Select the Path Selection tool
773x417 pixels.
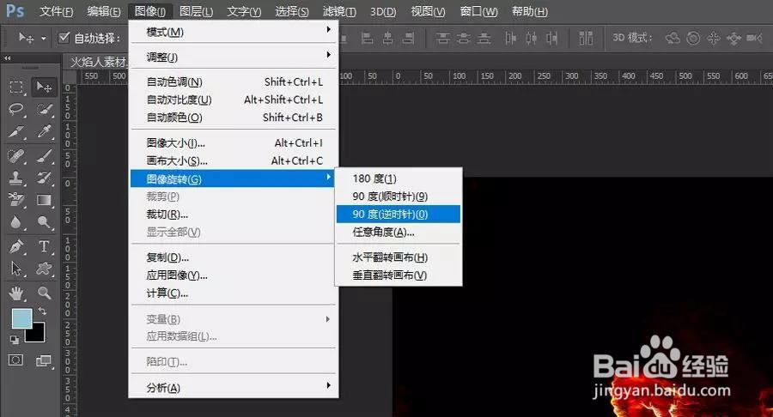16,269
